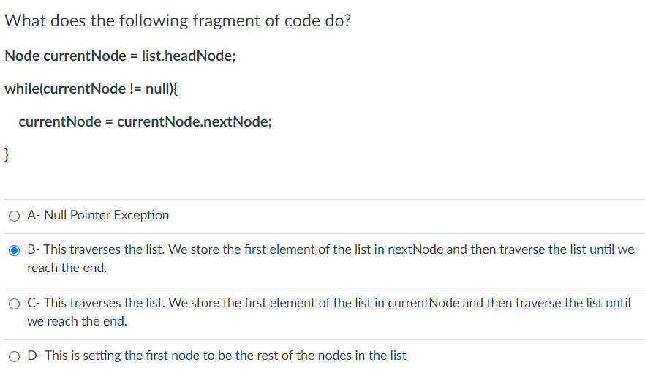This screenshot has width=645, height=376.
Task: Click the selected radio button for answer B
Action: click(14, 250)
